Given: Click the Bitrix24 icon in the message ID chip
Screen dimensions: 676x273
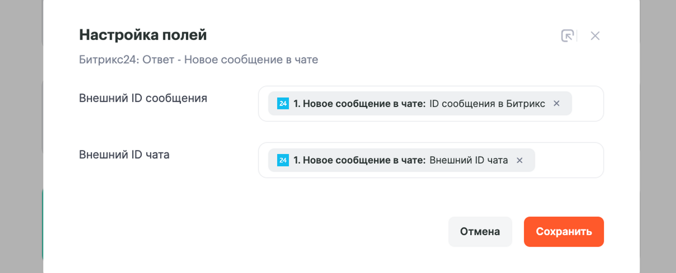Looking at the screenshot, I should (283, 104).
